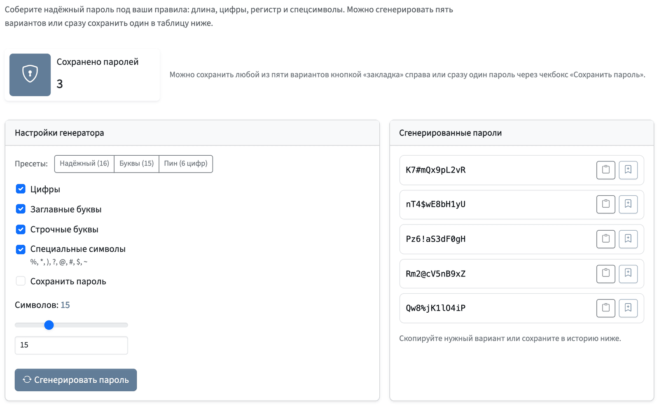Image resolution: width=659 pixels, height=407 pixels.
Task: Click Сгенерировать пароль button
Action: [76, 380]
